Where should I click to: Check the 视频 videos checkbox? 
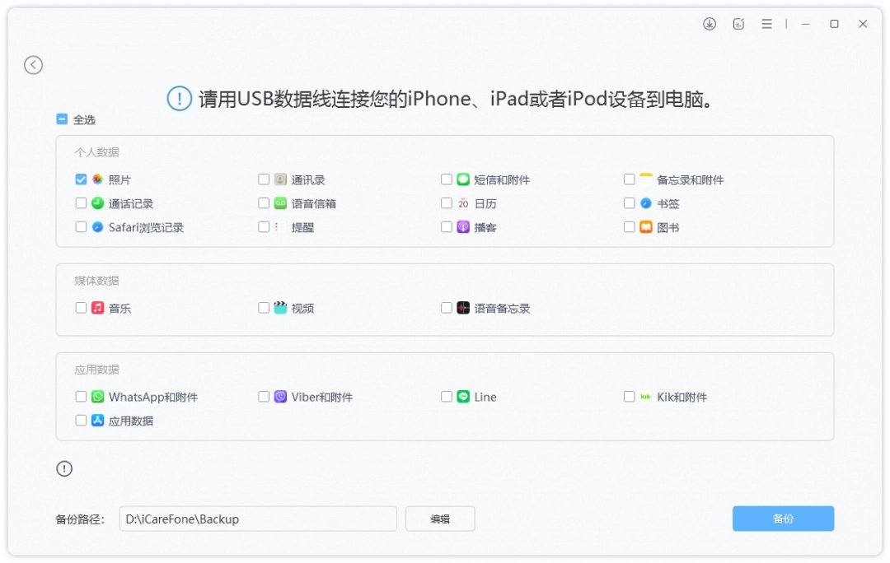click(264, 307)
